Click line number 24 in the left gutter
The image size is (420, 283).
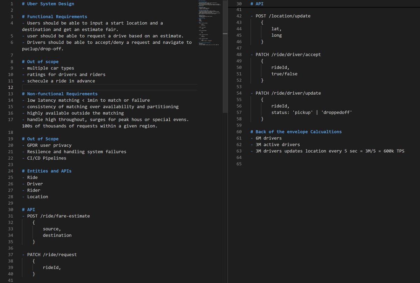[x=10, y=171]
